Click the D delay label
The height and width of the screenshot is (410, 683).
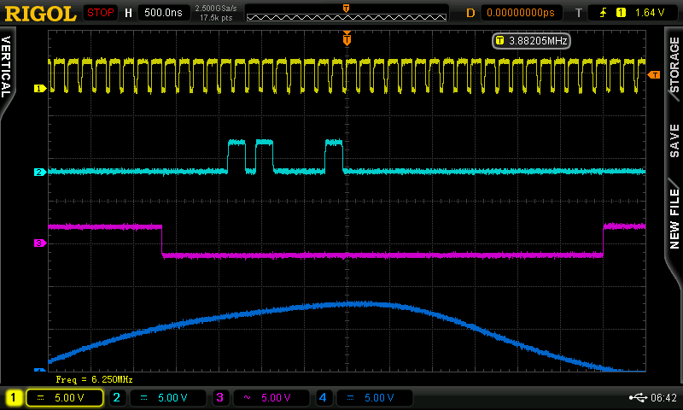470,13
